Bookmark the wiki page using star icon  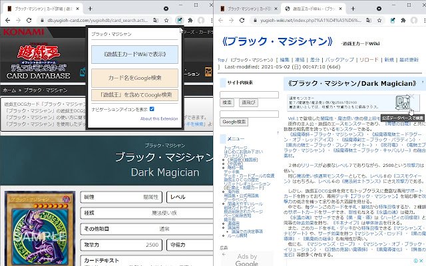(379, 21)
